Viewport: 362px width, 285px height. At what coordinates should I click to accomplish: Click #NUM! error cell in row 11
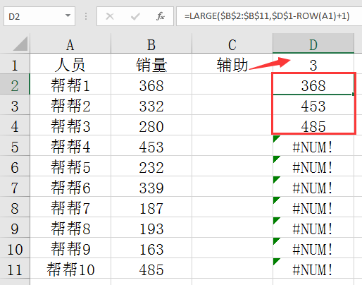[313, 268]
